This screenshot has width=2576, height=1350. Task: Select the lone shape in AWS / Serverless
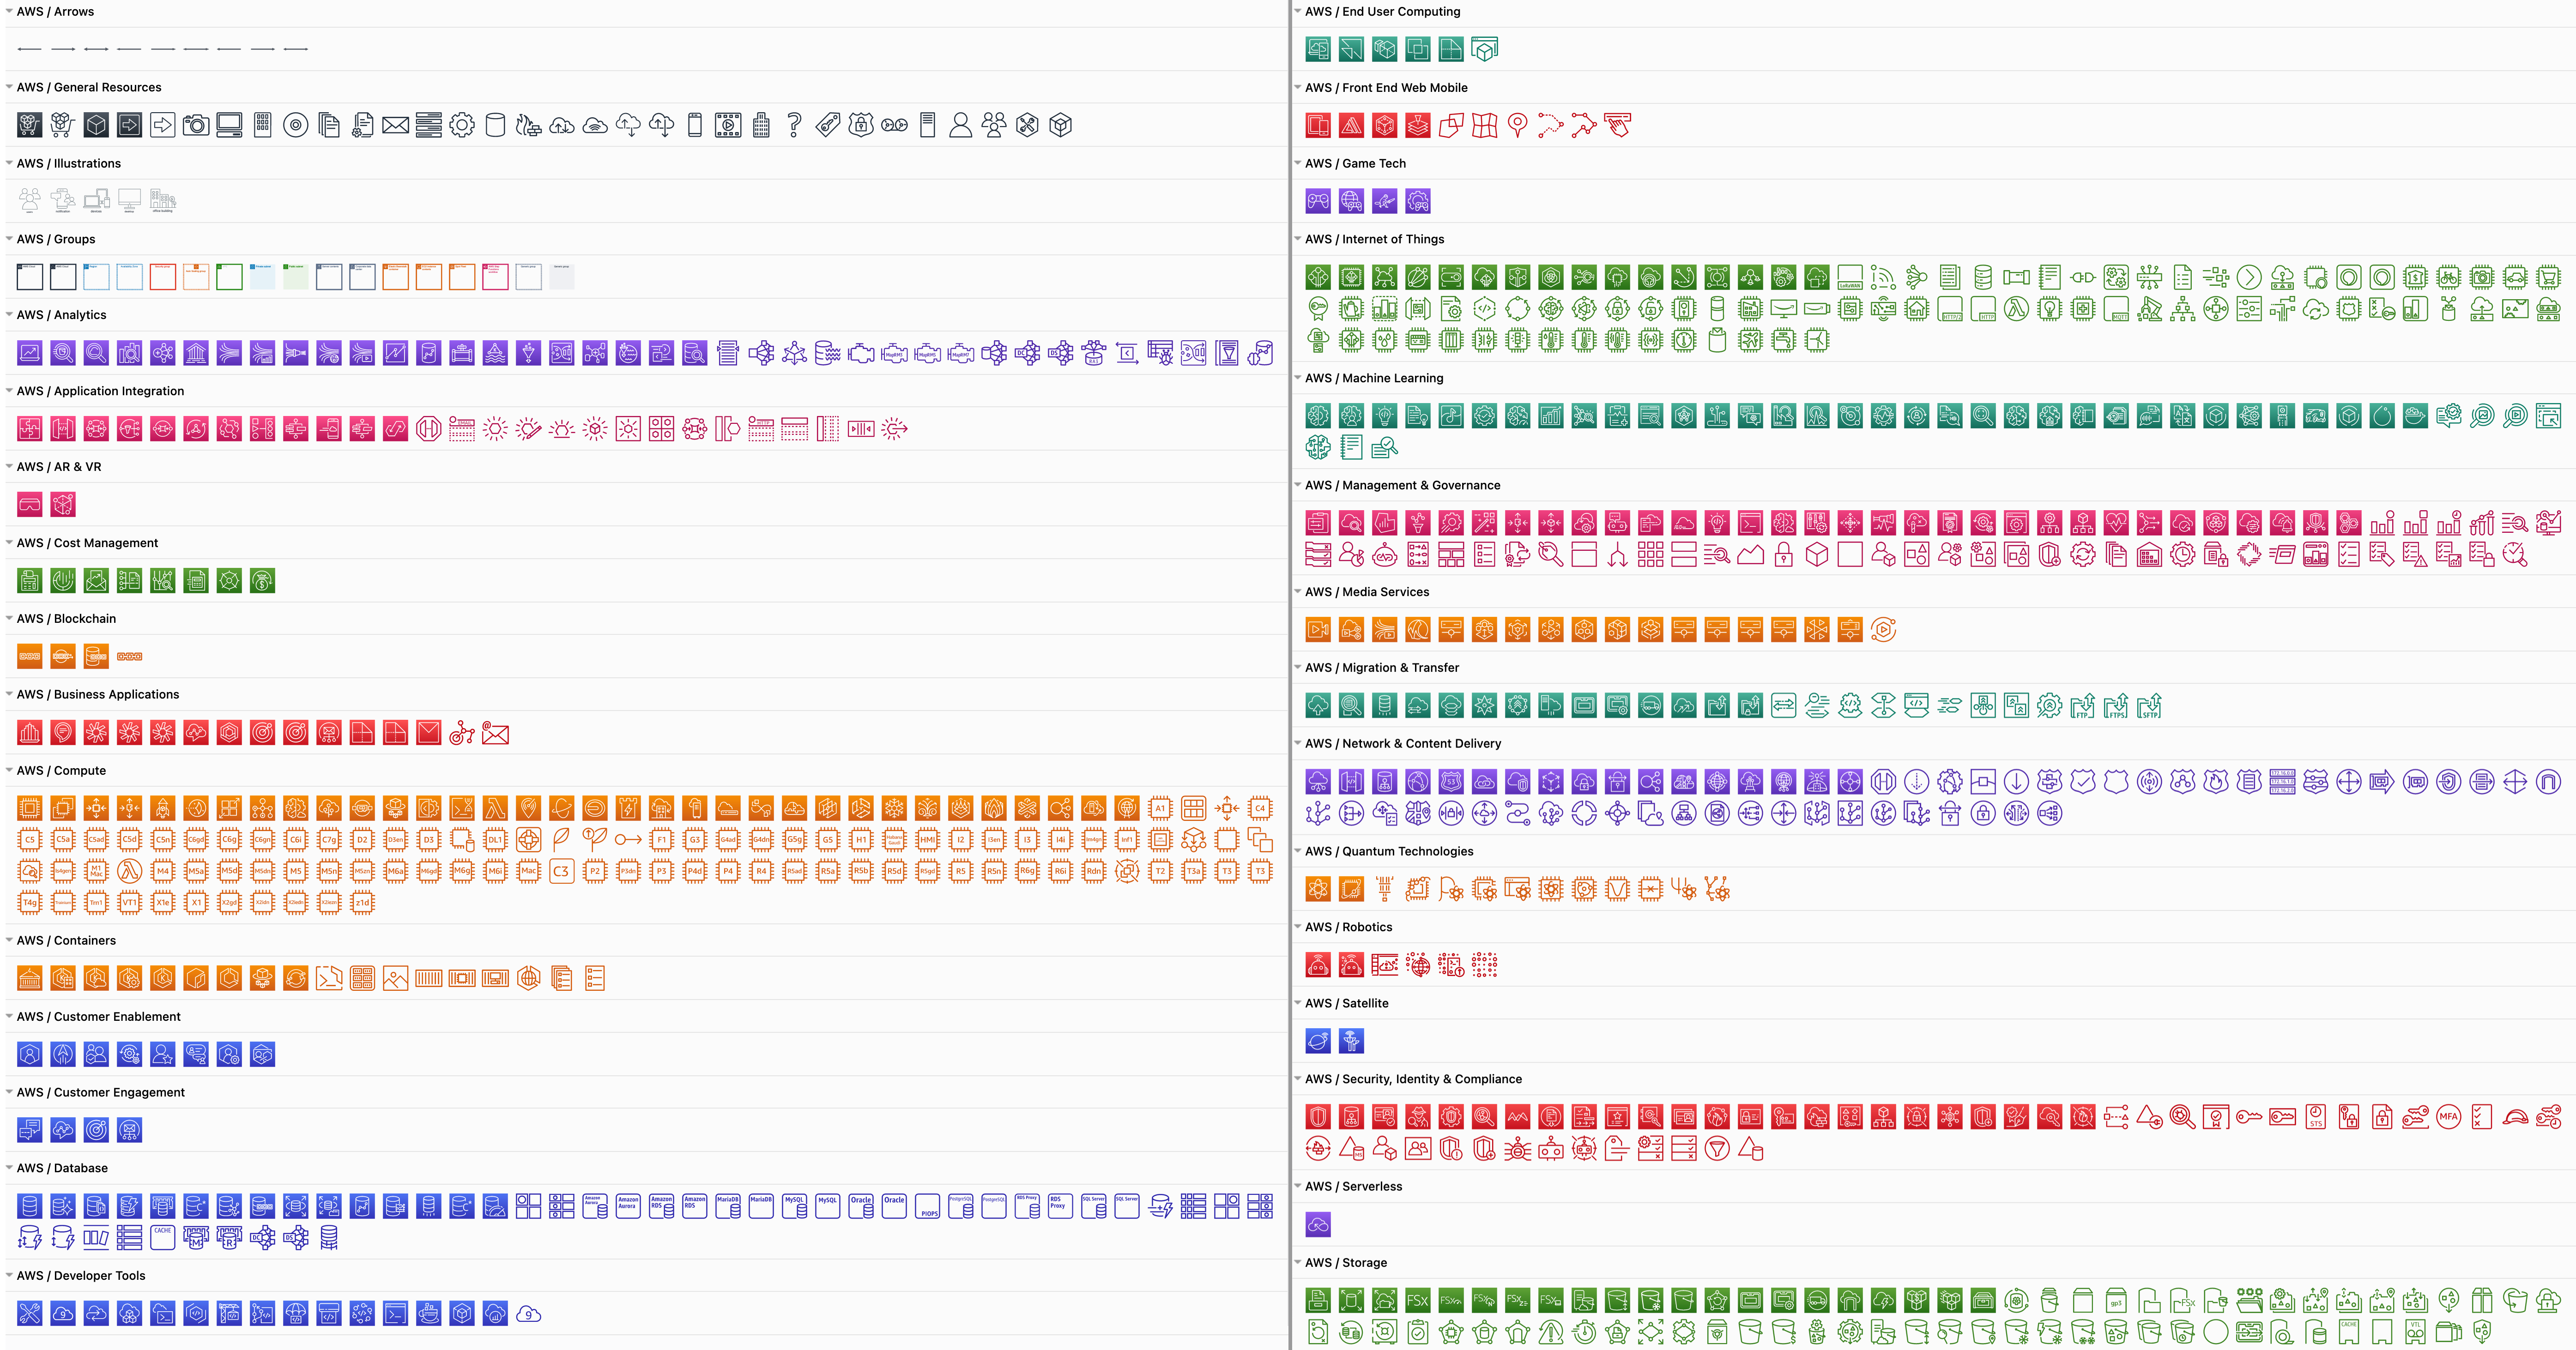(x=1318, y=1224)
